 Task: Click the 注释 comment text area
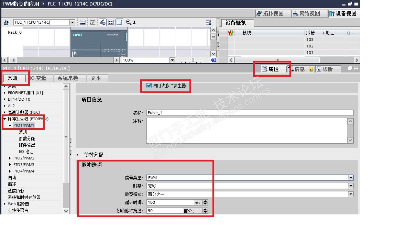pos(247,131)
